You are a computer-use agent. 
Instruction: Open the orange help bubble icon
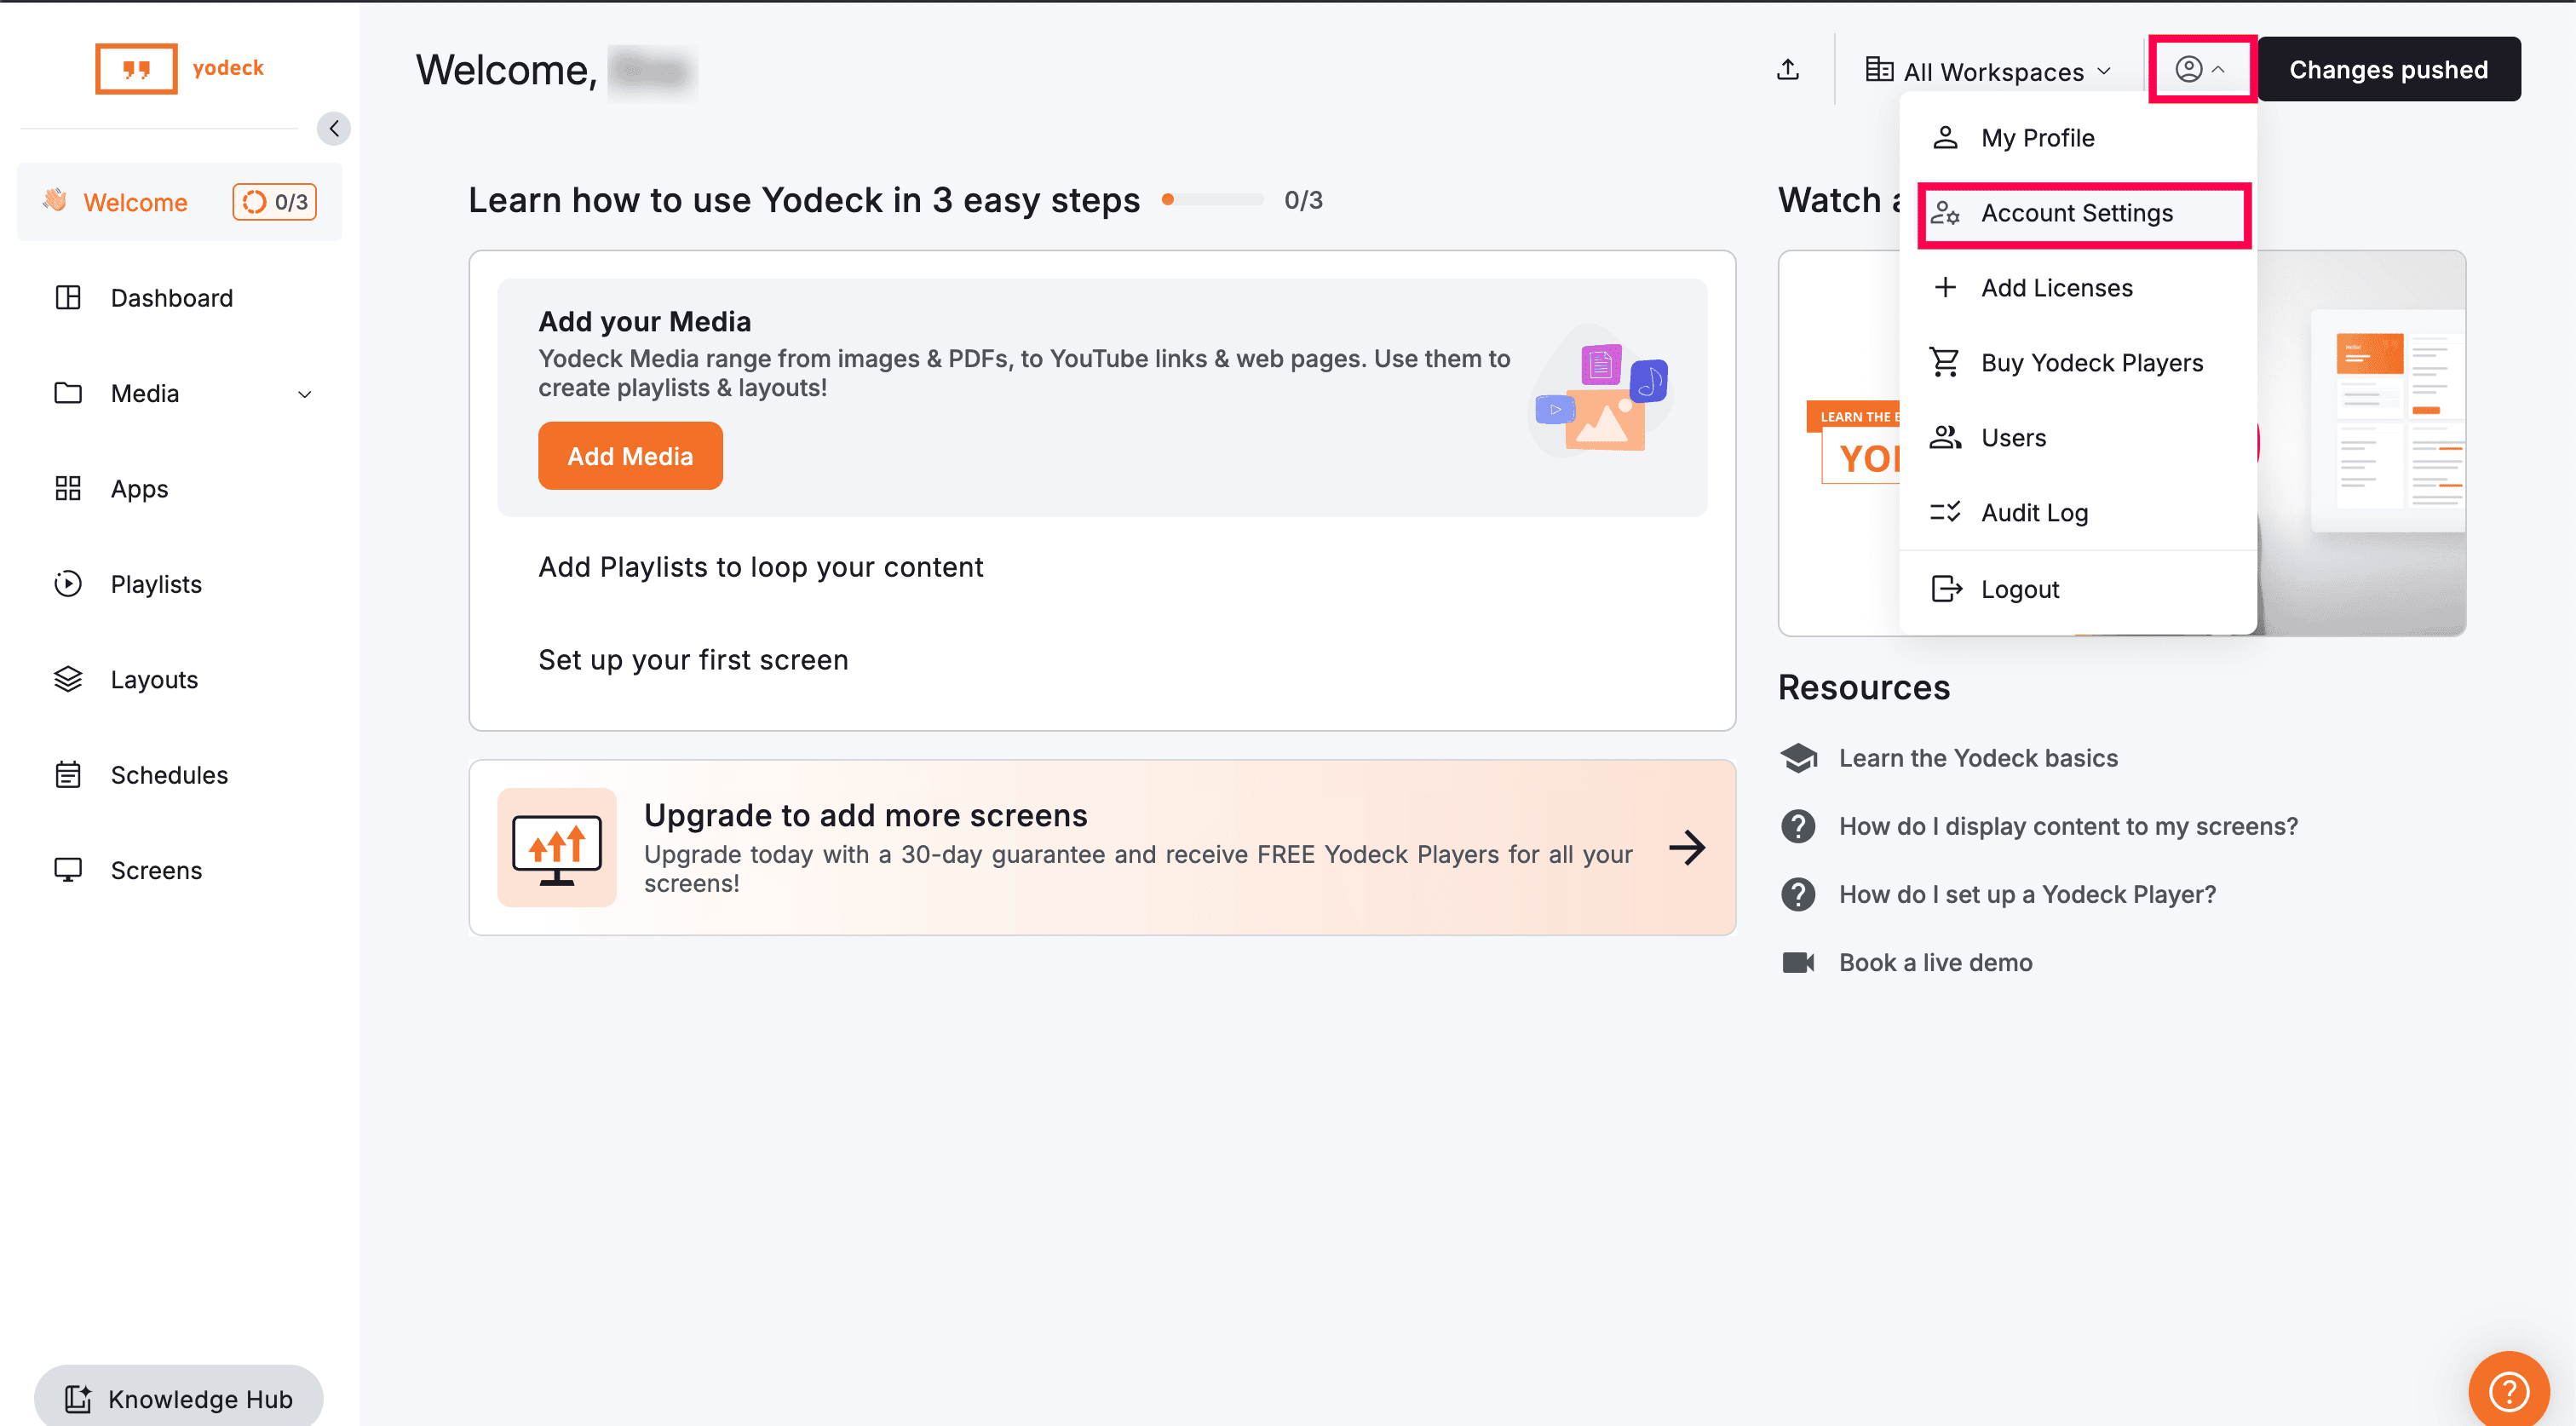(2508, 1389)
